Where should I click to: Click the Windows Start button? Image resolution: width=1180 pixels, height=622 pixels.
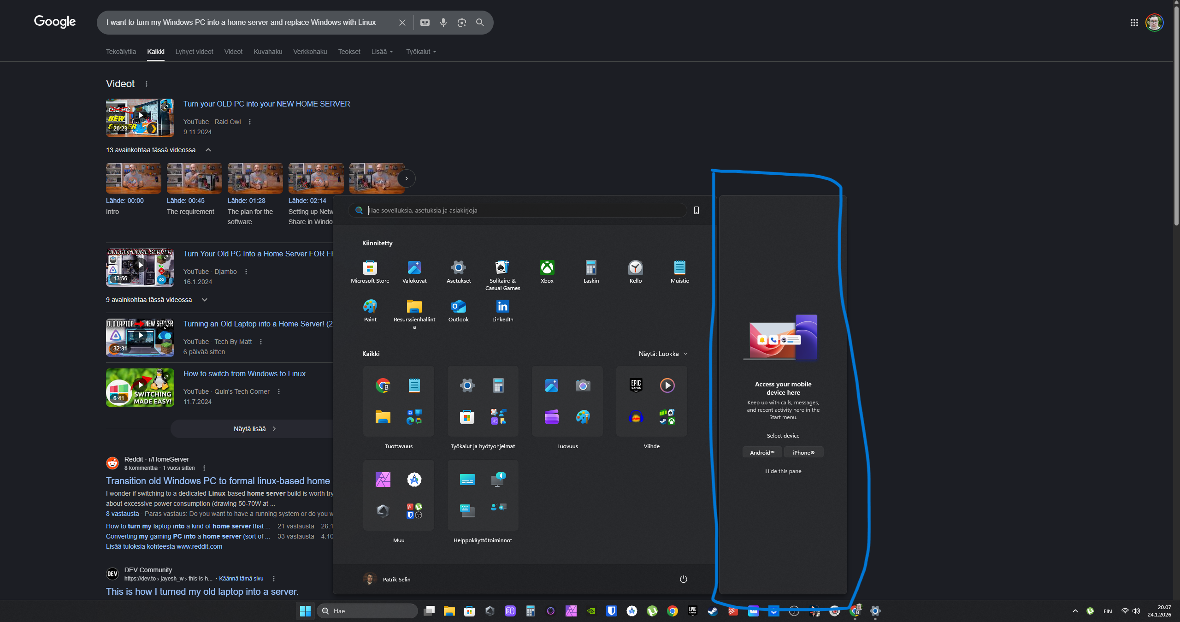(305, 611)
